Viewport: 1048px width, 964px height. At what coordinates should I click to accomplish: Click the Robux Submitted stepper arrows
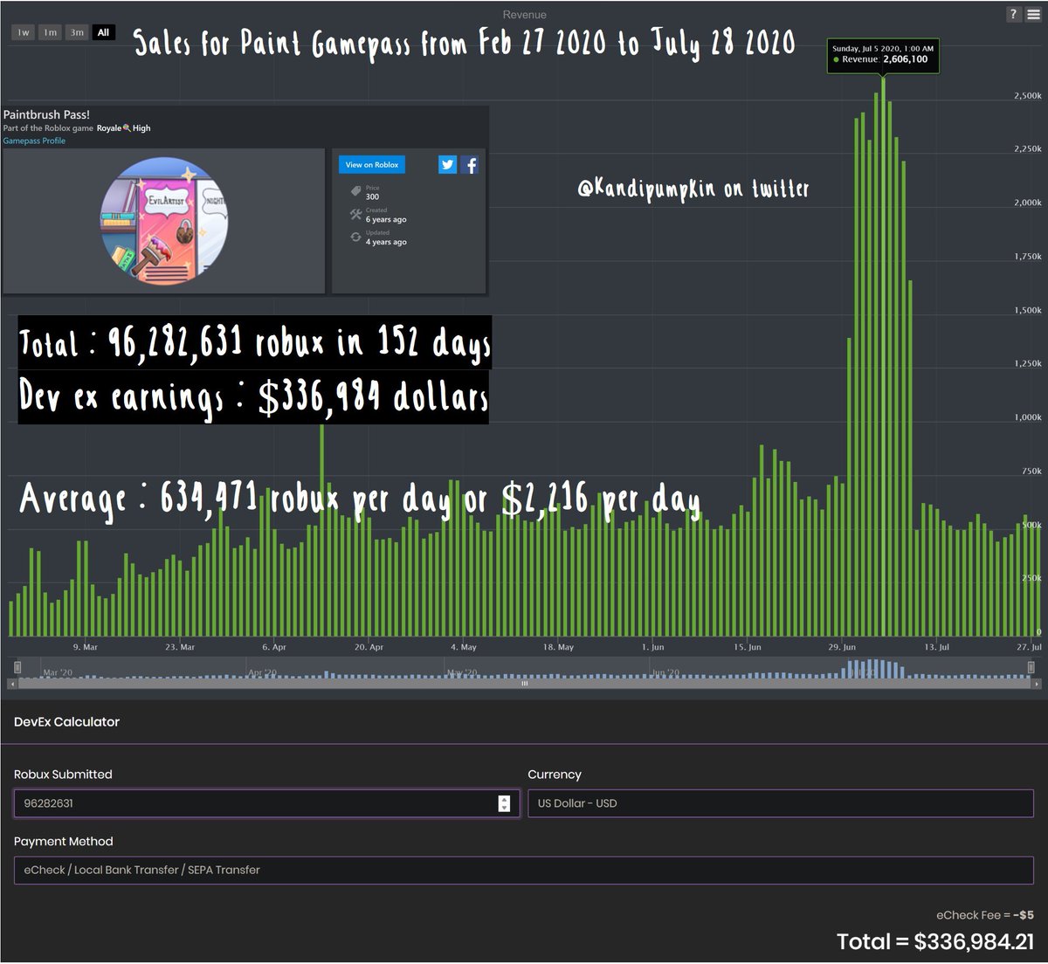coord(504,803)
